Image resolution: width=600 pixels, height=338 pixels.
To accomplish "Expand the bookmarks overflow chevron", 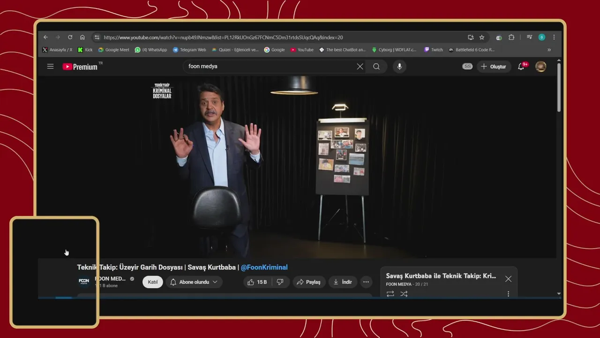I will pyautogui.click(x=549, y=50).
